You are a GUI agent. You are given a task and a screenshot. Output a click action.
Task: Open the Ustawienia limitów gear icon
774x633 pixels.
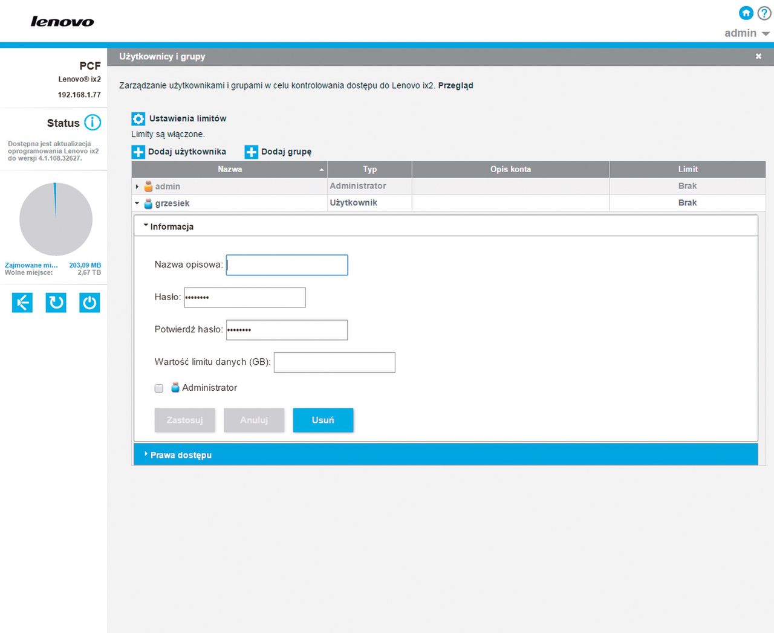138,118
